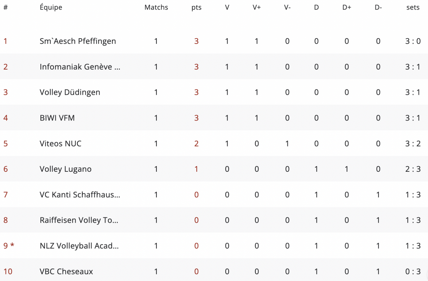Click the V+ column header

[x=256, y=7]
